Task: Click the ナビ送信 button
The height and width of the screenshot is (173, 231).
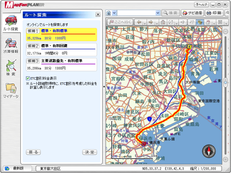Action: pos(192,13)
